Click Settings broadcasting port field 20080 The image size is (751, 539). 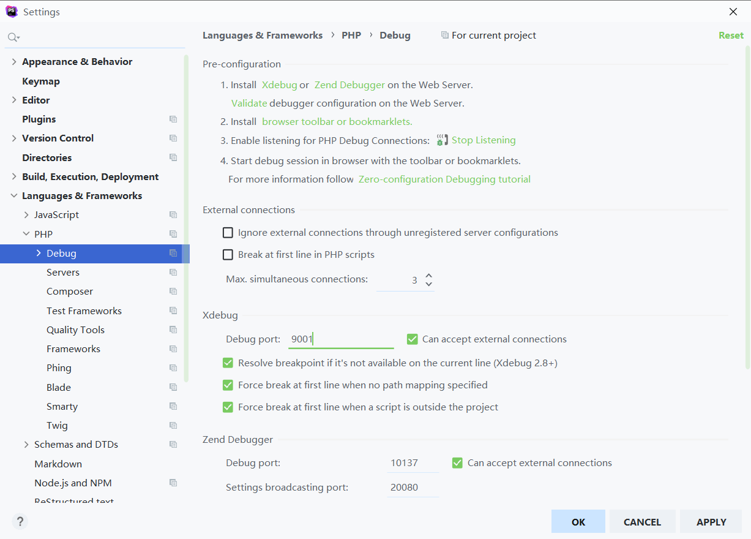413,488
